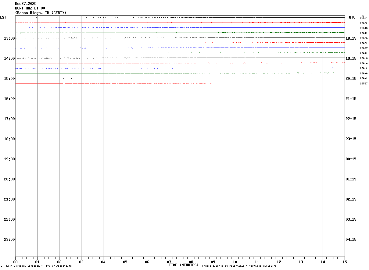369x270 pixels.
Task: Click the 13 minute axis label
Action: coord(301,262)
